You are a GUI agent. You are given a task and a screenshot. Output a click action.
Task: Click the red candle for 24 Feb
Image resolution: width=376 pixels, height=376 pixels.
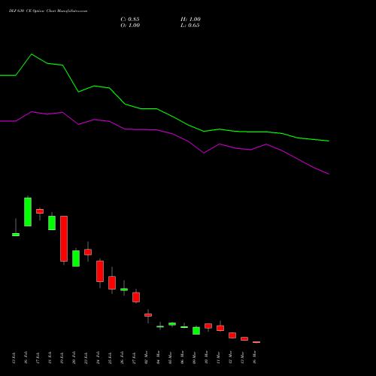[x=100, y=271]
